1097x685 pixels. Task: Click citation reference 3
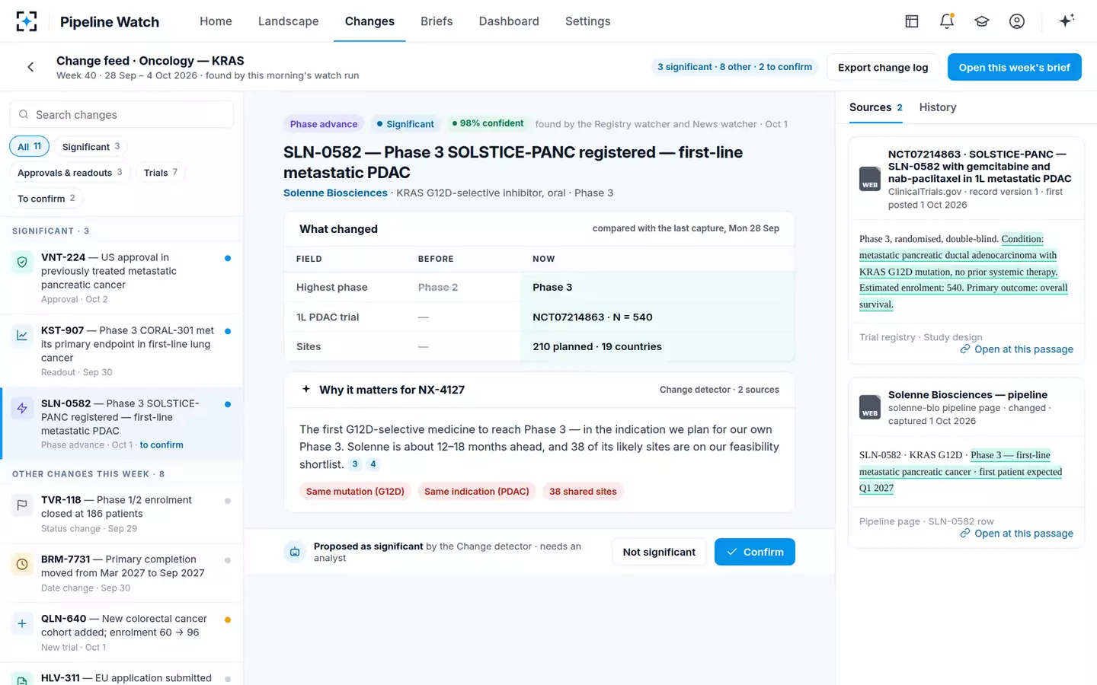point(355,464)
